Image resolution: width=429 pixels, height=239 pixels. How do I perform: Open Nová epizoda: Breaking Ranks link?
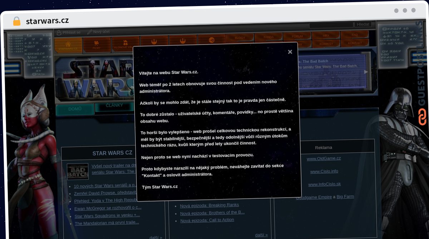click(209, 205)
